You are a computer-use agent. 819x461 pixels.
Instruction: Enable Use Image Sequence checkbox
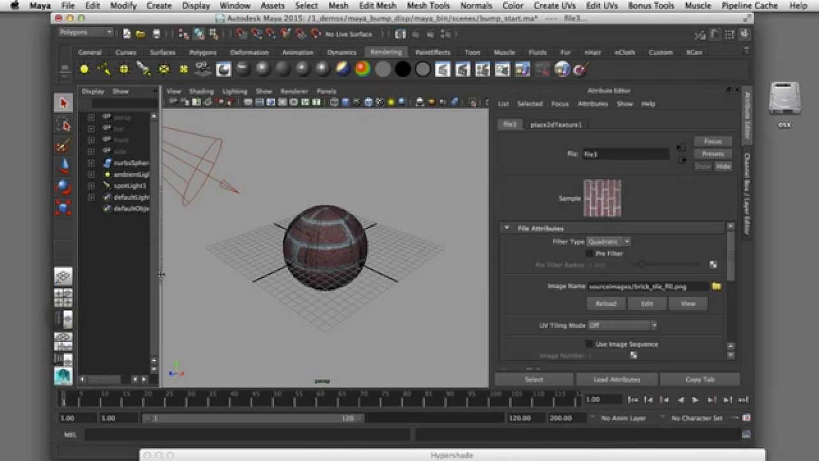coord(589,344)
